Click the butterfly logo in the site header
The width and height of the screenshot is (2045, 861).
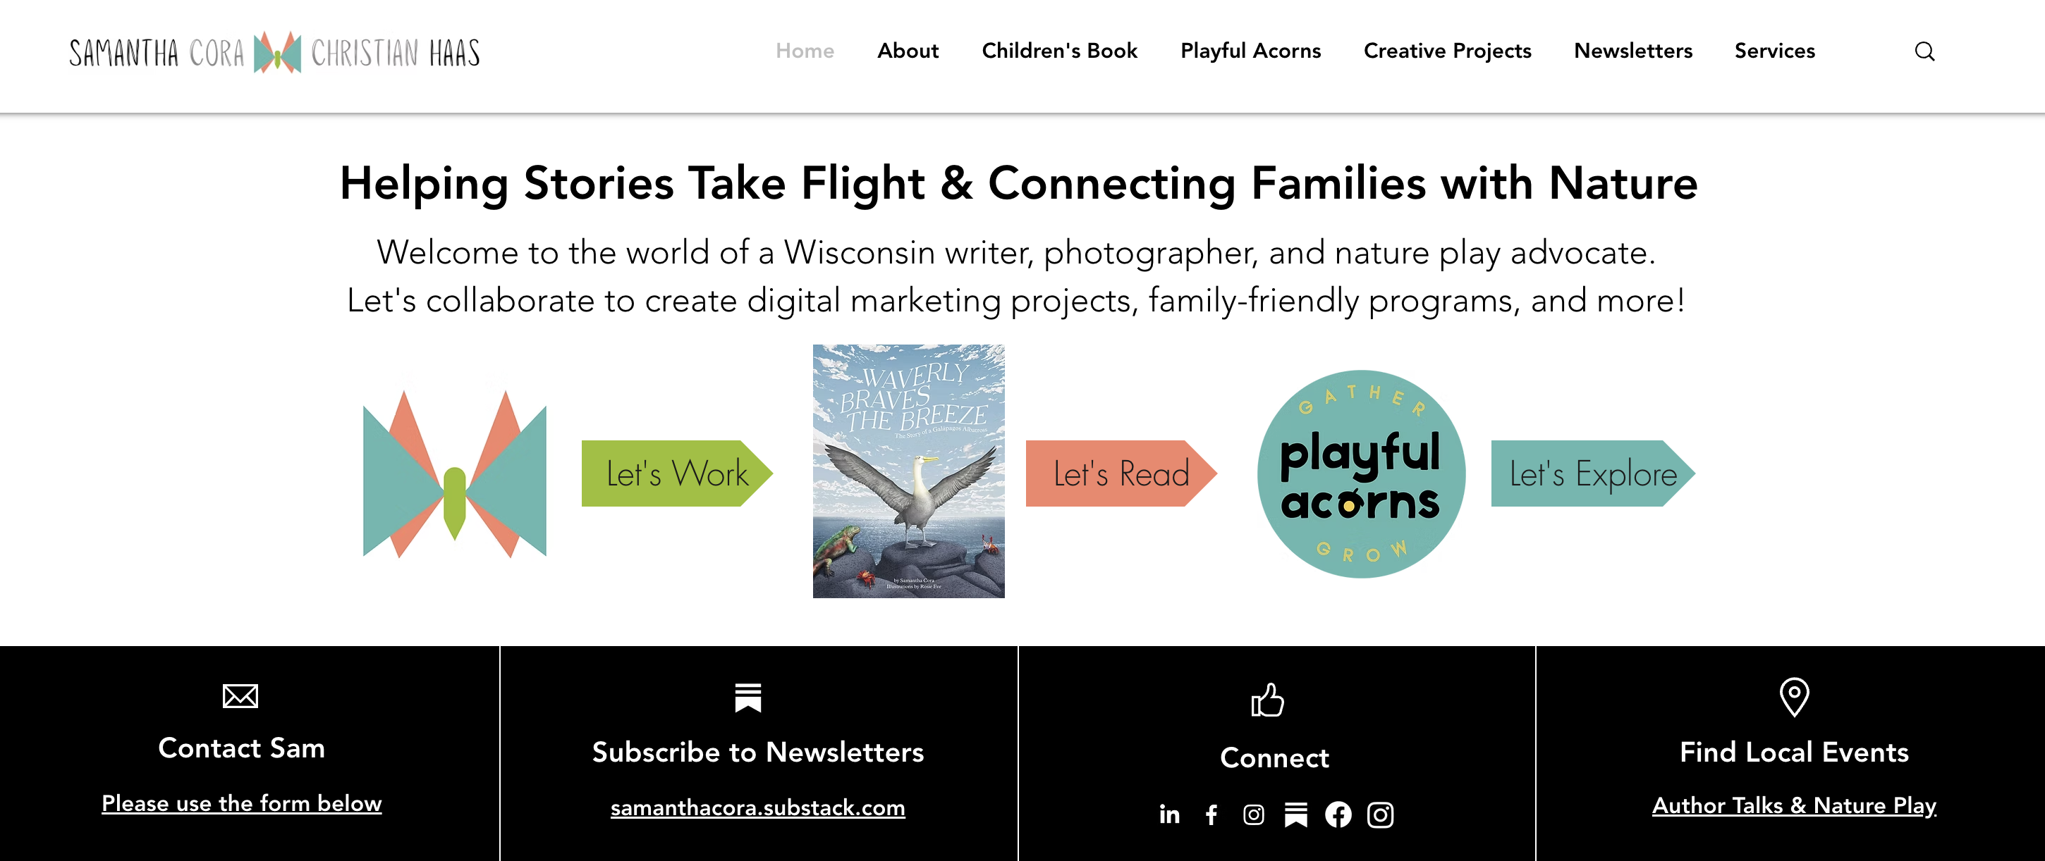click(x=277, y=52)
